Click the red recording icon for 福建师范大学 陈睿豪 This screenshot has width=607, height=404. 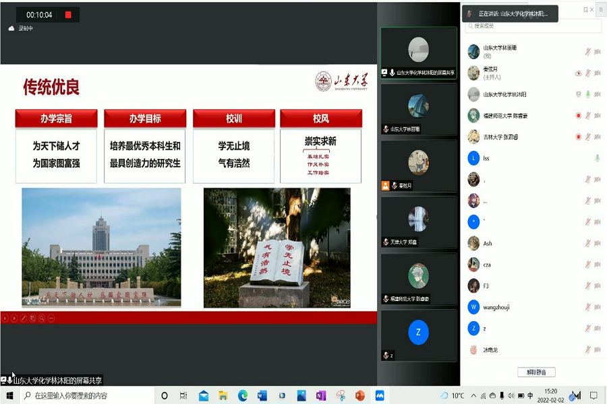coord(579,115)
